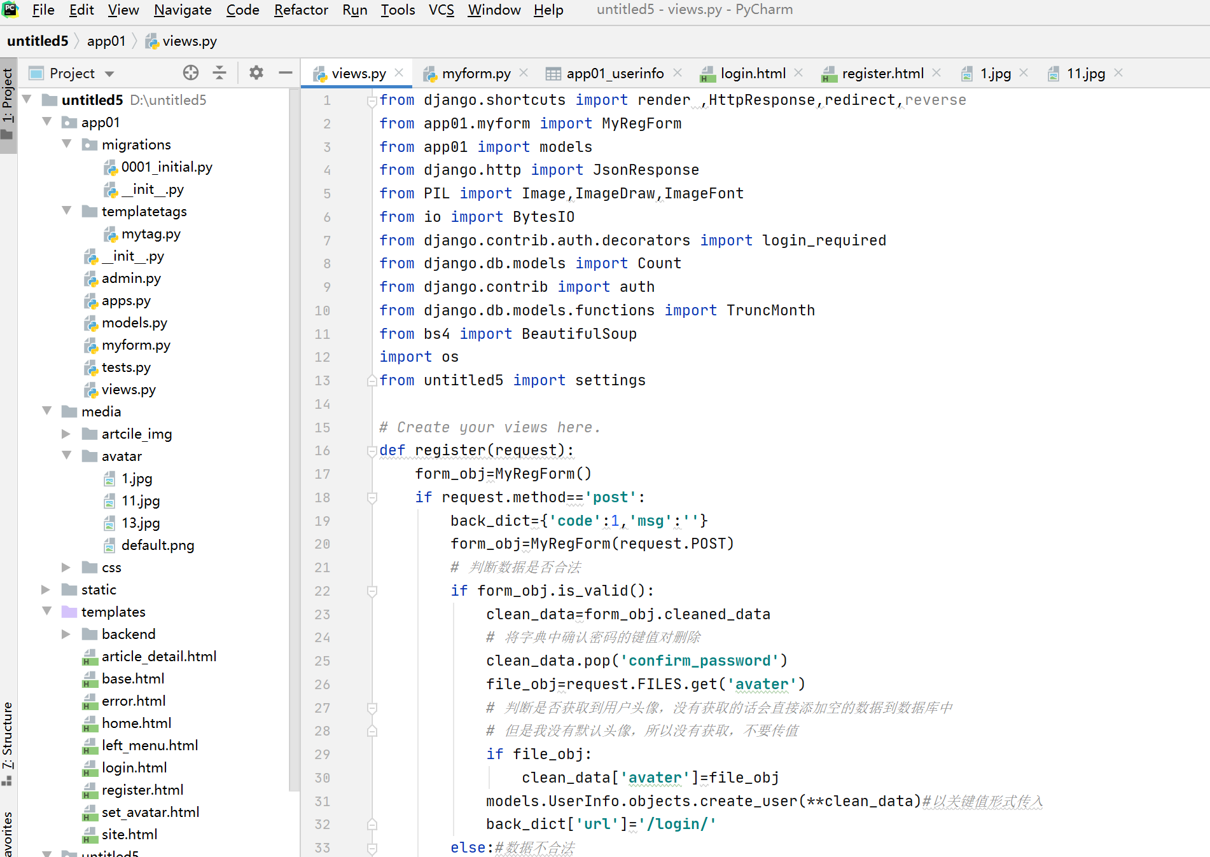Image resolution: width=1210 pixels, height=857 pixels.
Task: Click the untitled5 breadcrumb
Action: coord(38,41)
